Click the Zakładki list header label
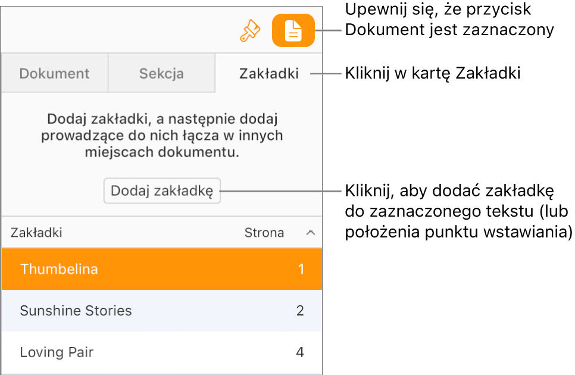575x375 pixels. (x=36, y=233)
